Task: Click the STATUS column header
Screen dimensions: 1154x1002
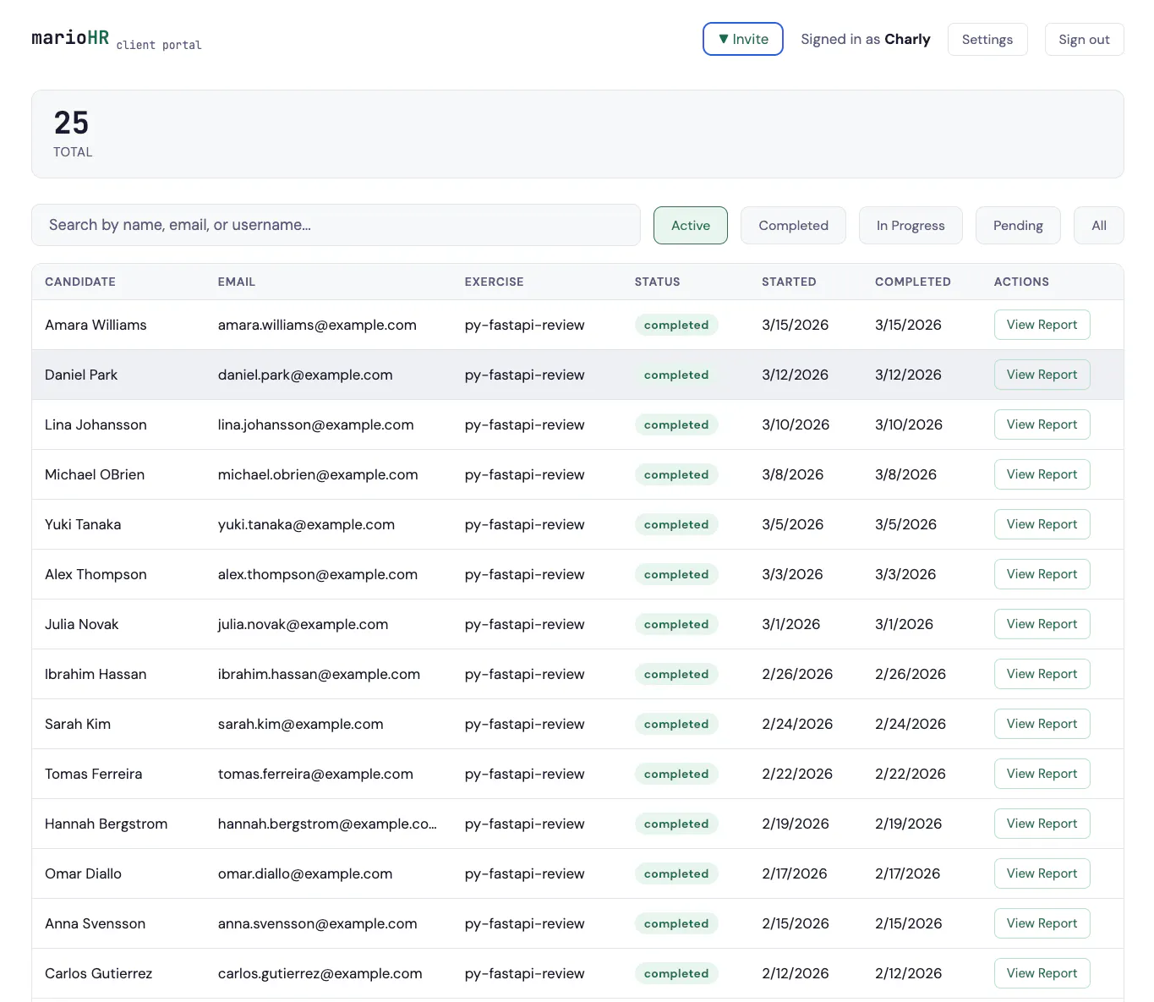Action: [x=657, y=282]
